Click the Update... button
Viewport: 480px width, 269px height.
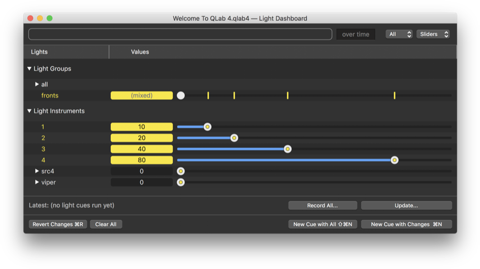pyautogui.click(x=406, y=205)
